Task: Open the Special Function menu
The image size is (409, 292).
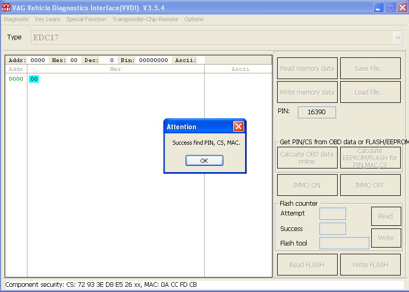Action: pyautogui.click(x=86, y=19)
